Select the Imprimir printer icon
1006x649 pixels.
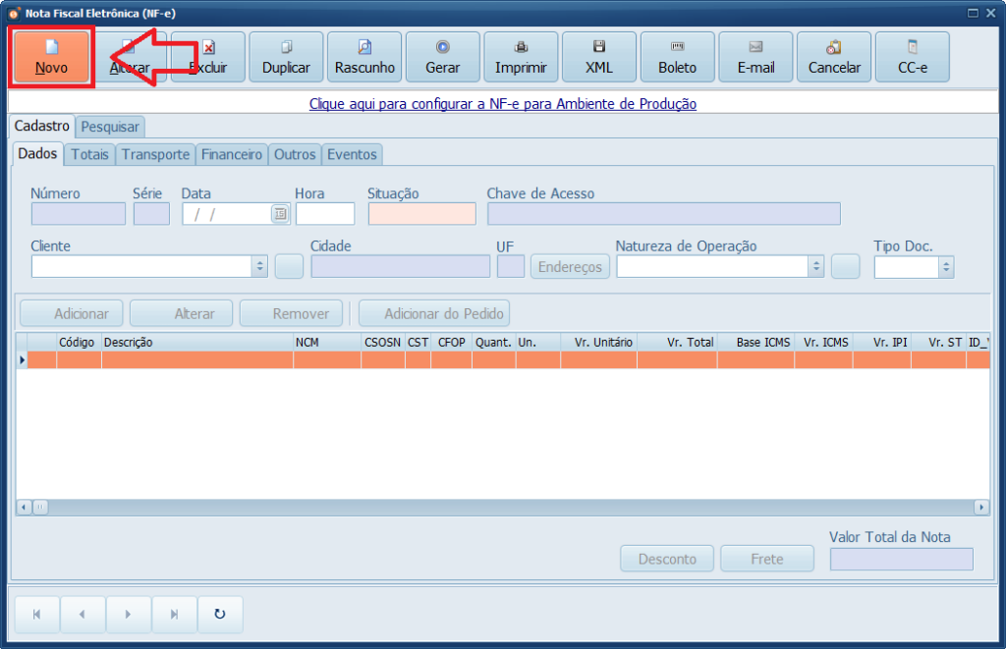(522, 46)
